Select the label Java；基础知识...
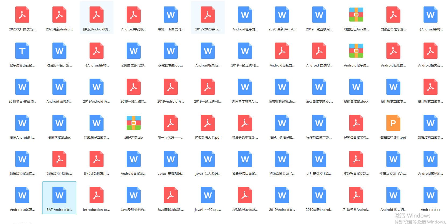Viewport: 448px width, 224px height. point(171,174)
